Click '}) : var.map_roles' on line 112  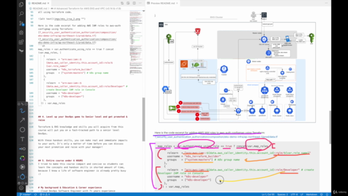53,103
